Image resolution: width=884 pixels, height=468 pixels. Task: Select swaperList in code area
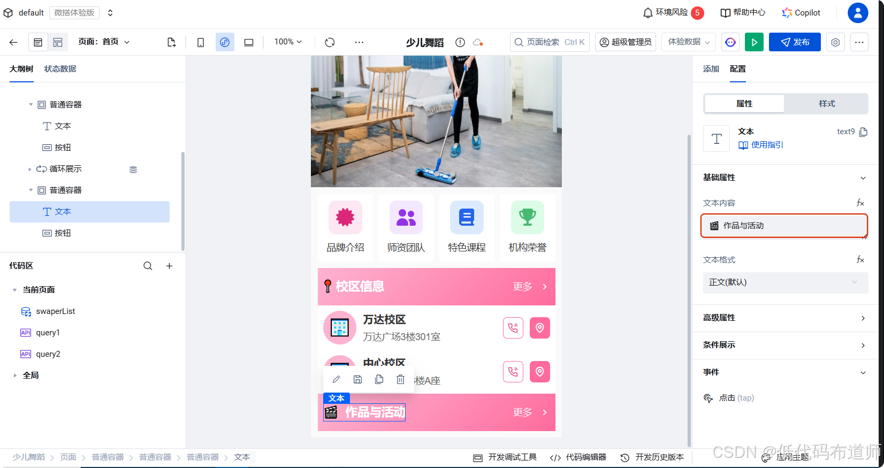click(48, 311)
